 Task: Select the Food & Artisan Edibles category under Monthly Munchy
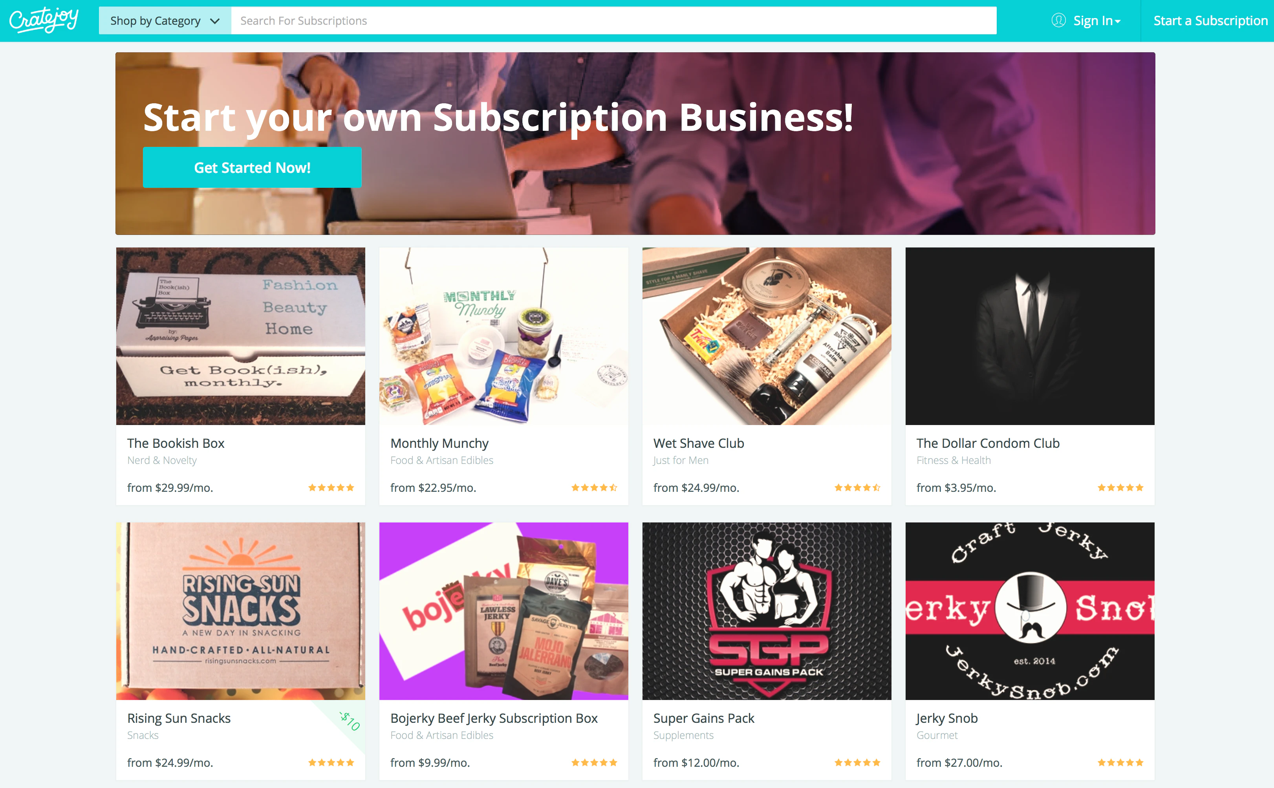coord(442,460)
